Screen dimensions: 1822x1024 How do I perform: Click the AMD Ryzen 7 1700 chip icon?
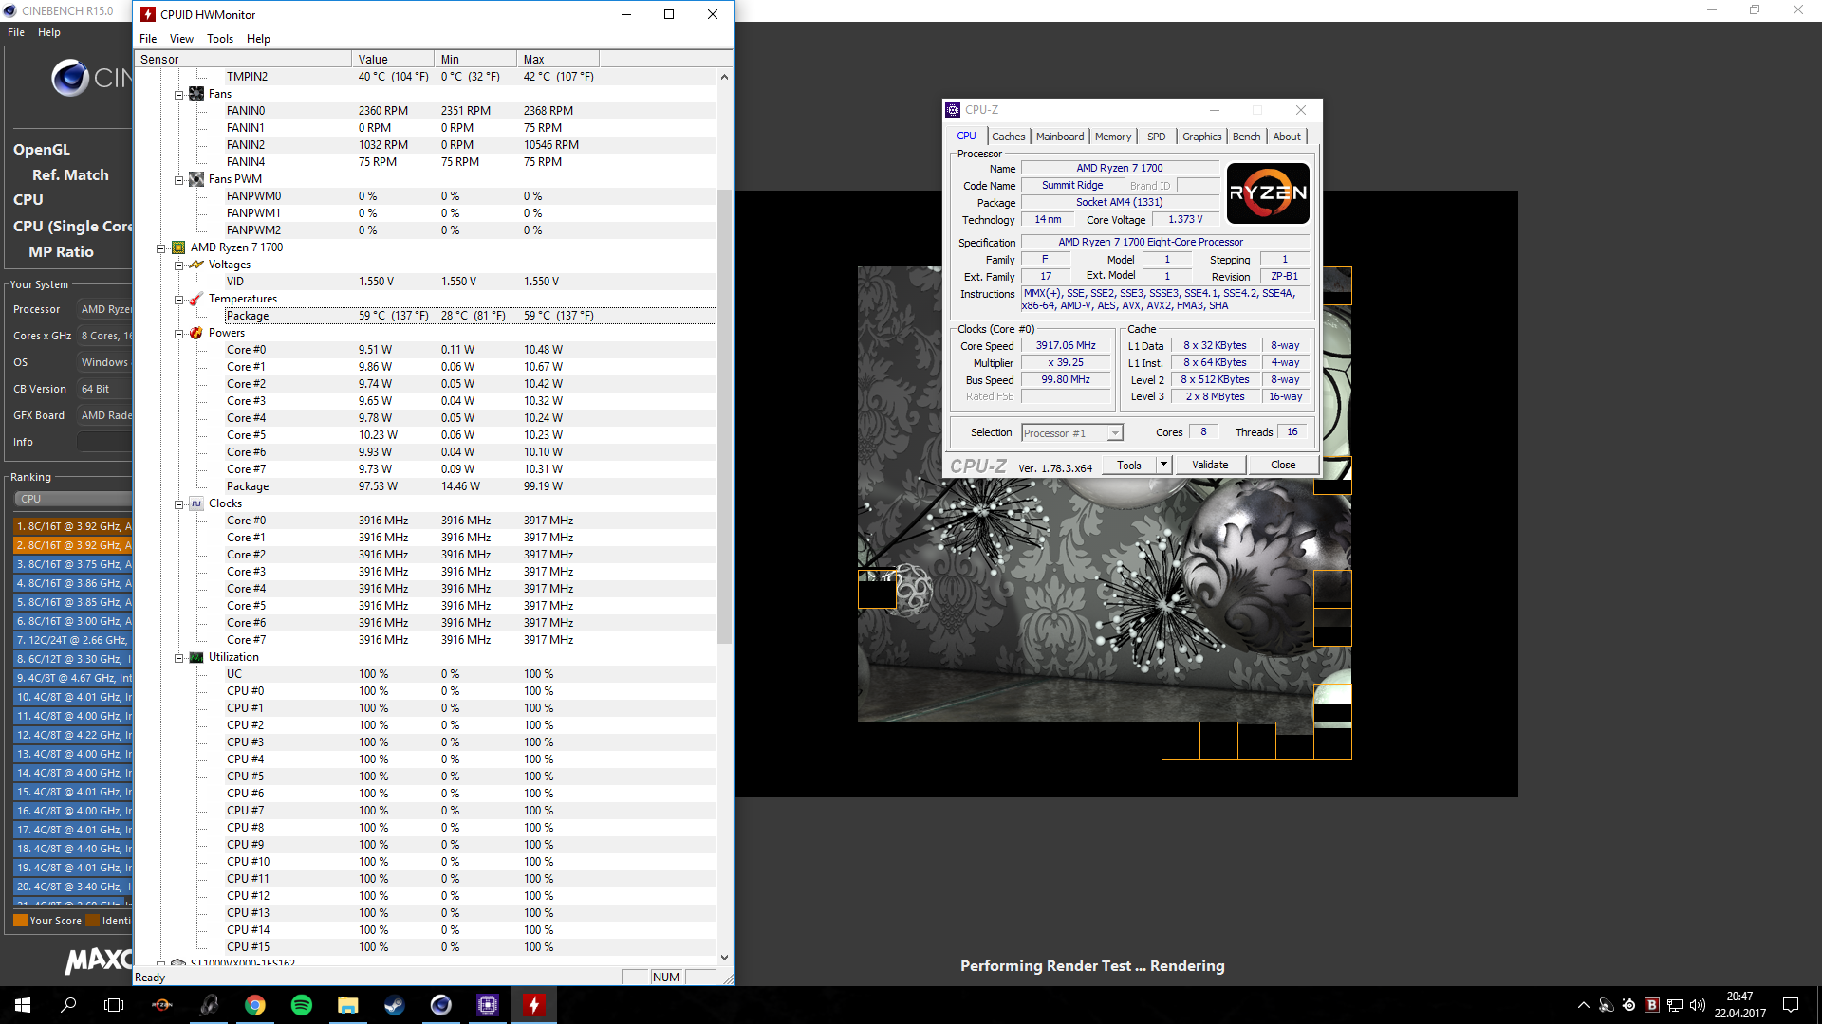[178, 247]
